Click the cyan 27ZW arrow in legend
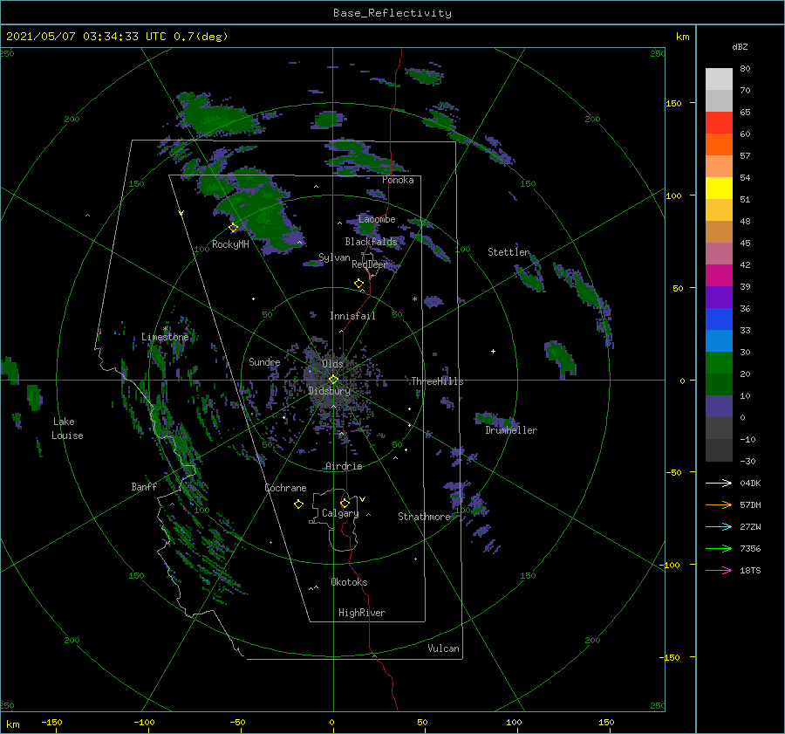The width and height of the screenshot is (785, 734). 719,526
